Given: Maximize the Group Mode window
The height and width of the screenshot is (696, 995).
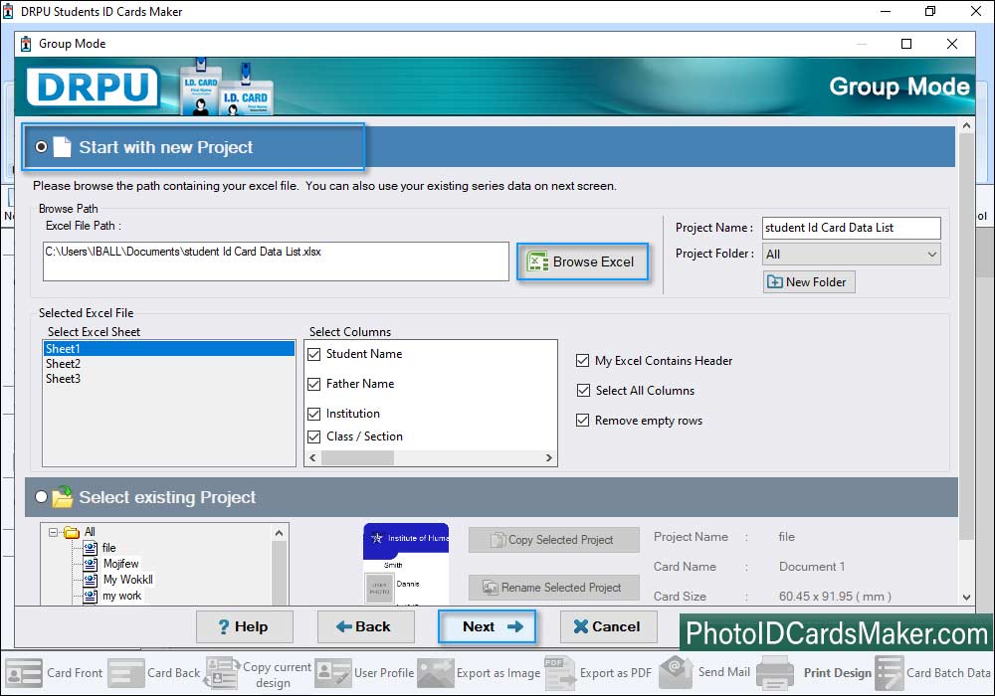Looking at the screenshot, I should [906, 44].
